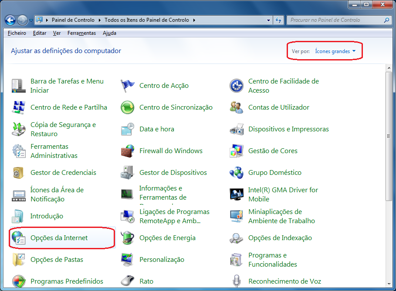396x291 pixels.
Task: Expand the Ícones grandes view dropdown
Action: [335, 51]
